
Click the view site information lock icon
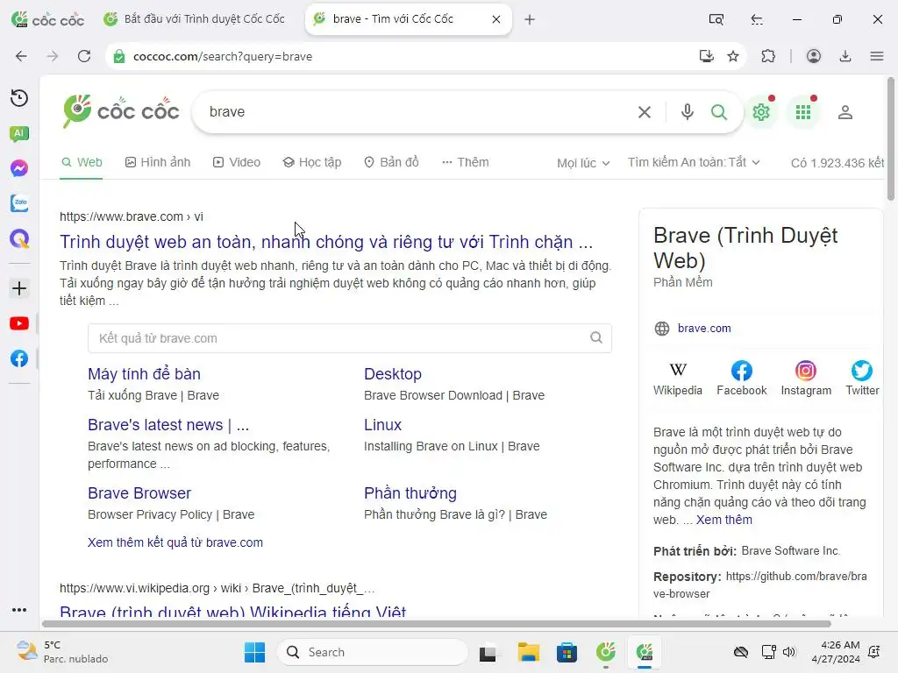[x=119, y=56]
